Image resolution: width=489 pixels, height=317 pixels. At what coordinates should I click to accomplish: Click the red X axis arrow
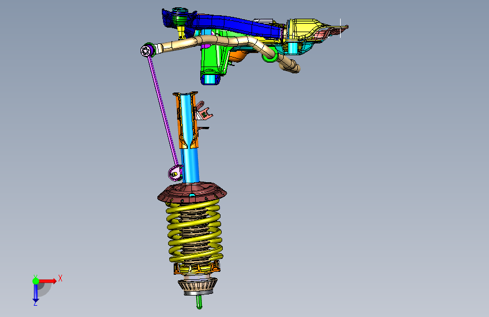pos(47,281)
